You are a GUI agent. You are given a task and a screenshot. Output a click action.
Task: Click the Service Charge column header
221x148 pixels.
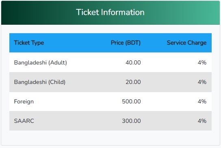(x=186, y=43)
